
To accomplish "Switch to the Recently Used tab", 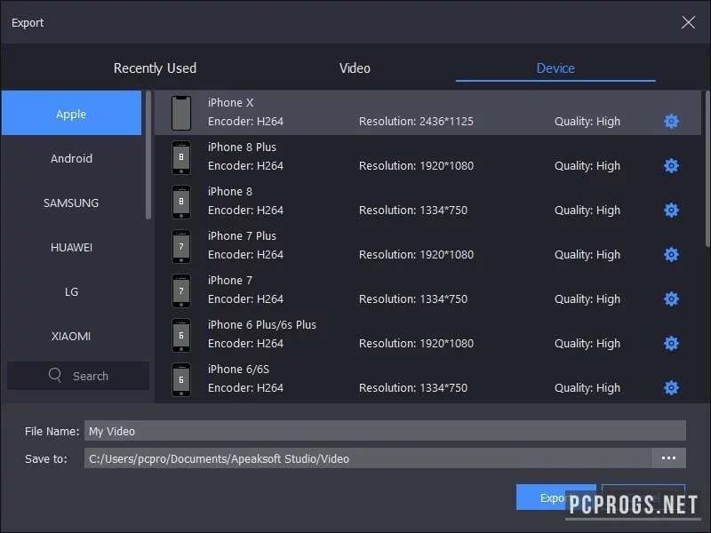I will click(155, 68).
